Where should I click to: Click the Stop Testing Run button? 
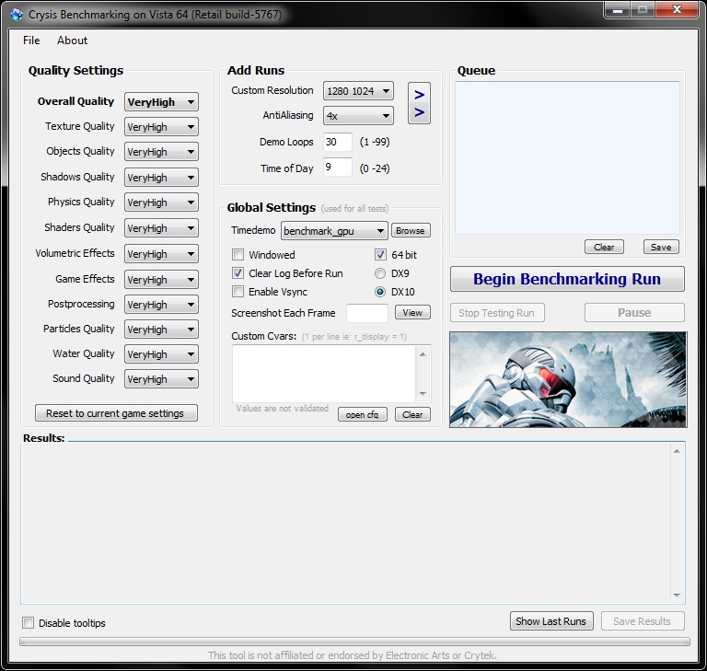497,313
